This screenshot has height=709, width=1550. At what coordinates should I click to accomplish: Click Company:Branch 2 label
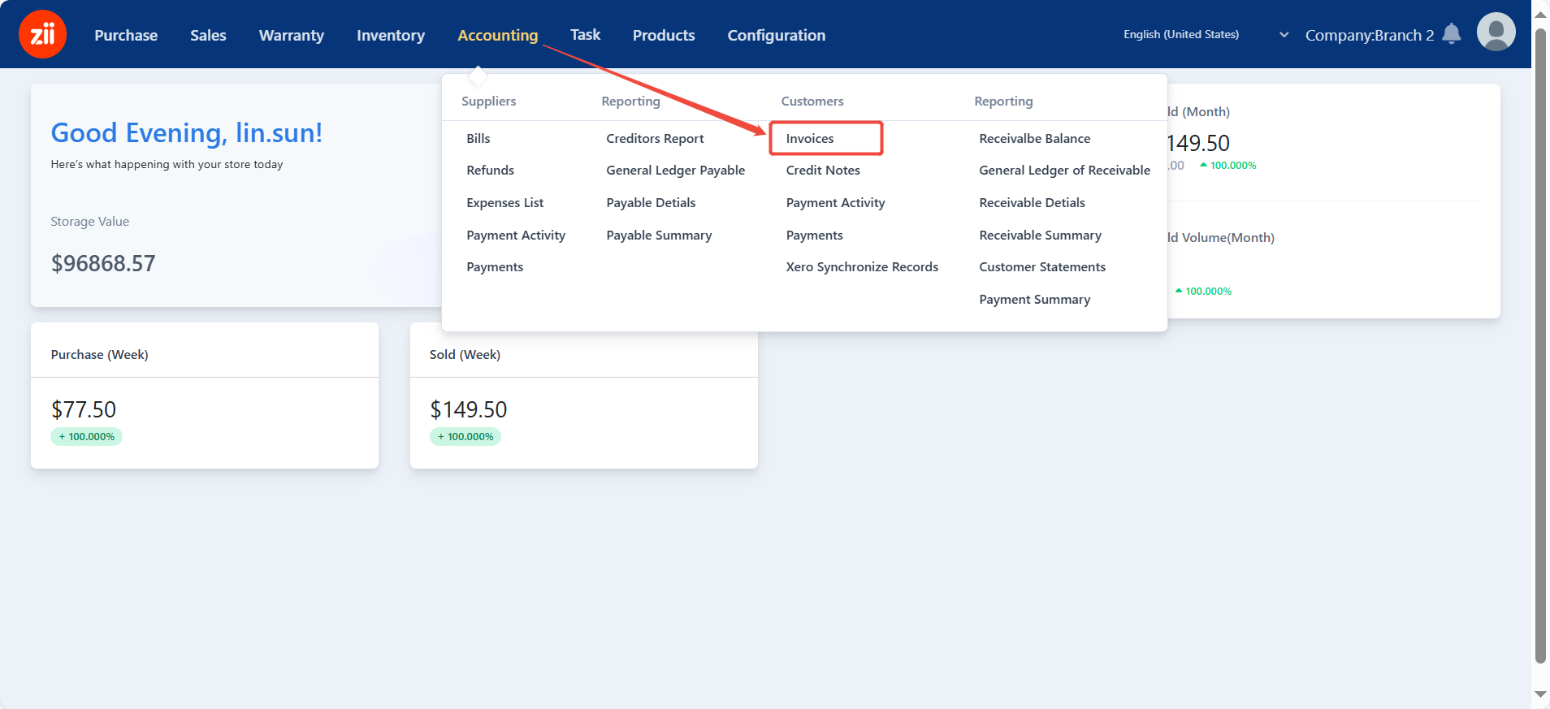click(1370, 35)
